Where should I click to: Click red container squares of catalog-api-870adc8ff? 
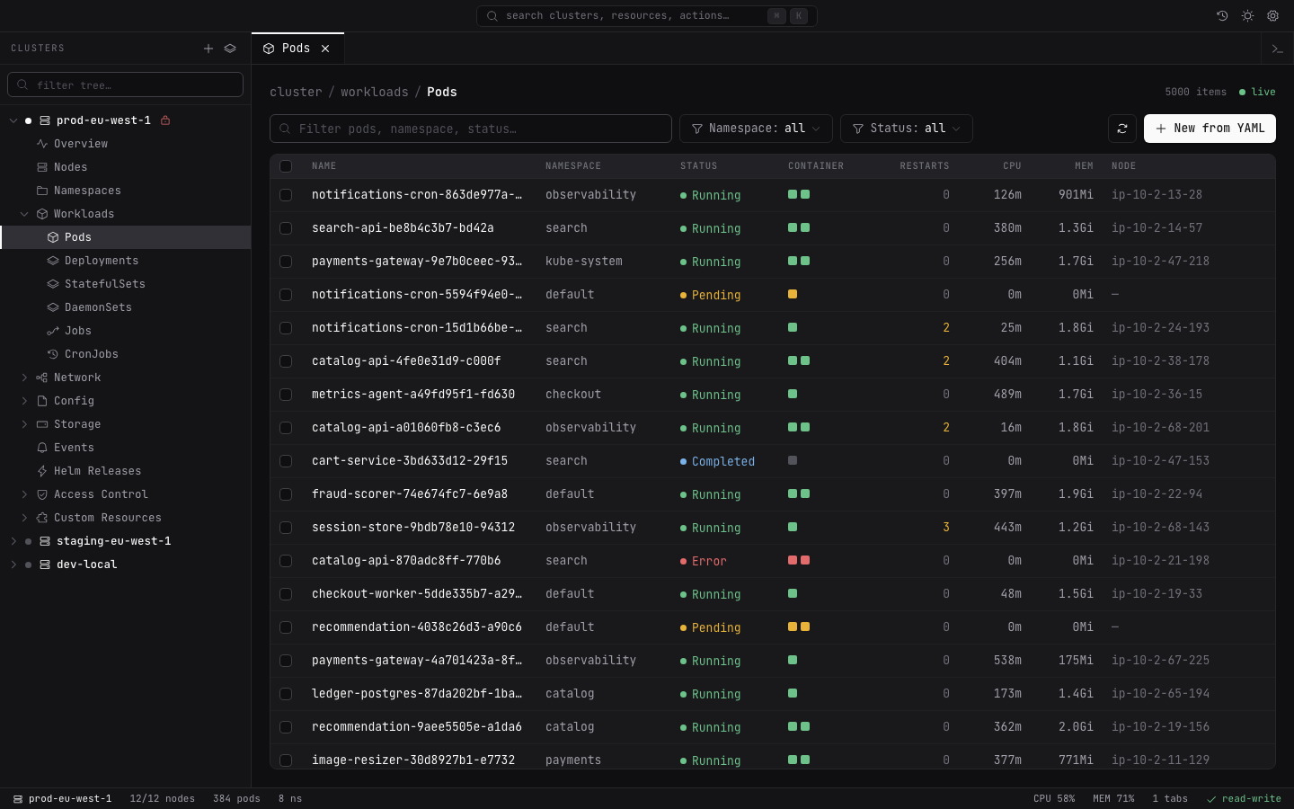(x=799, y=560)
